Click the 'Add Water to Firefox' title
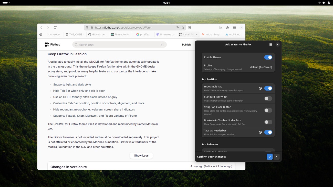333x187 pixels. click(x=238, y=45)
